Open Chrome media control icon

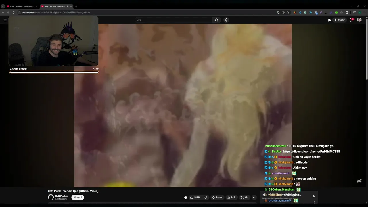(x=354, y=12)
